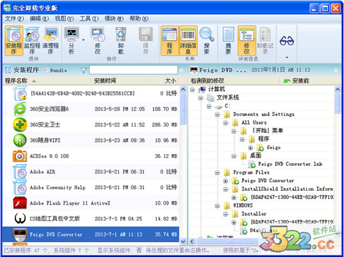Close the 安装程序 list panel

pyautogui.click(x=181, y=70)
